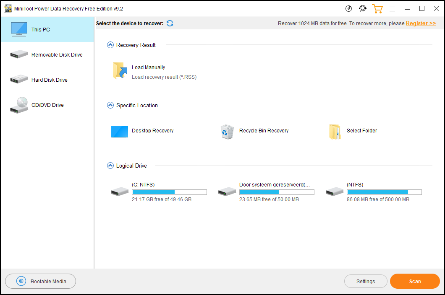
Task: Click the unnamed NTFS 500 MB drive icon
Action: [335, 191]
